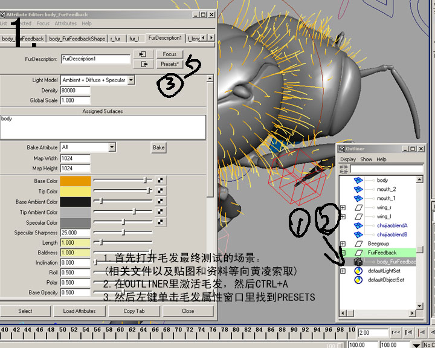Screen dimensions: 435x348
Task: Switch to FurDescription1 tab
Action: tap(165, 38)
